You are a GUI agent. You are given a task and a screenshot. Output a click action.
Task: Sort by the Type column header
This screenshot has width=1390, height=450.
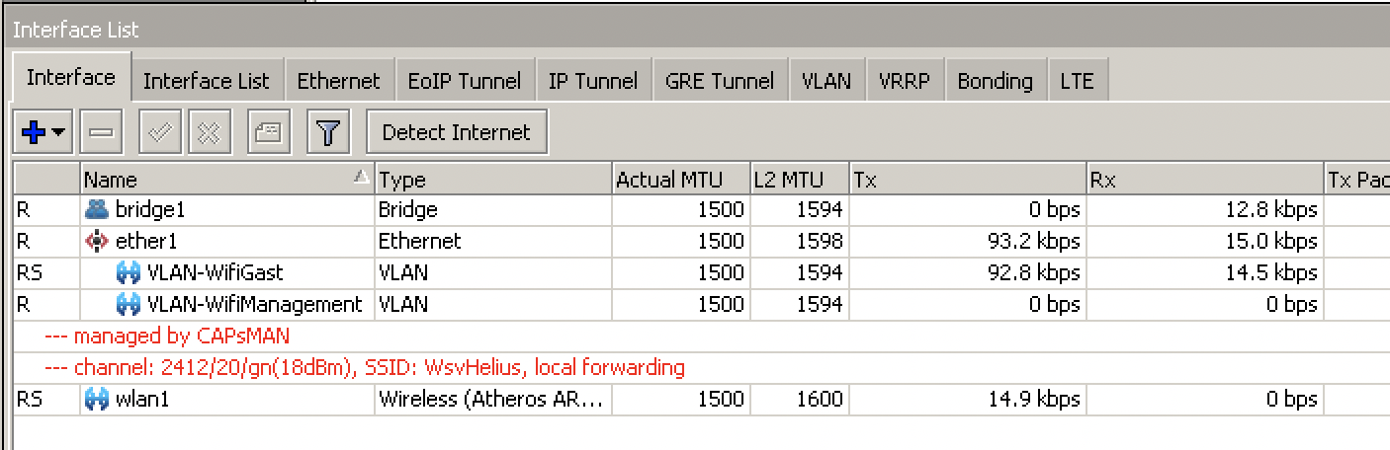(493, 180)
